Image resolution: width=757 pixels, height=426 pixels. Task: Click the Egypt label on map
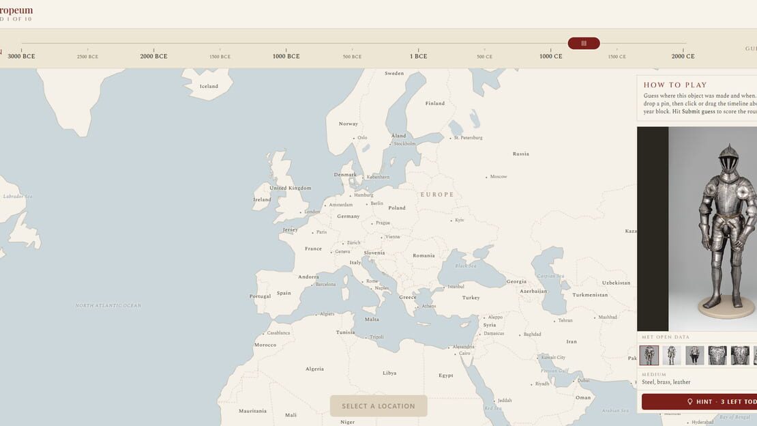click(445, 375)
